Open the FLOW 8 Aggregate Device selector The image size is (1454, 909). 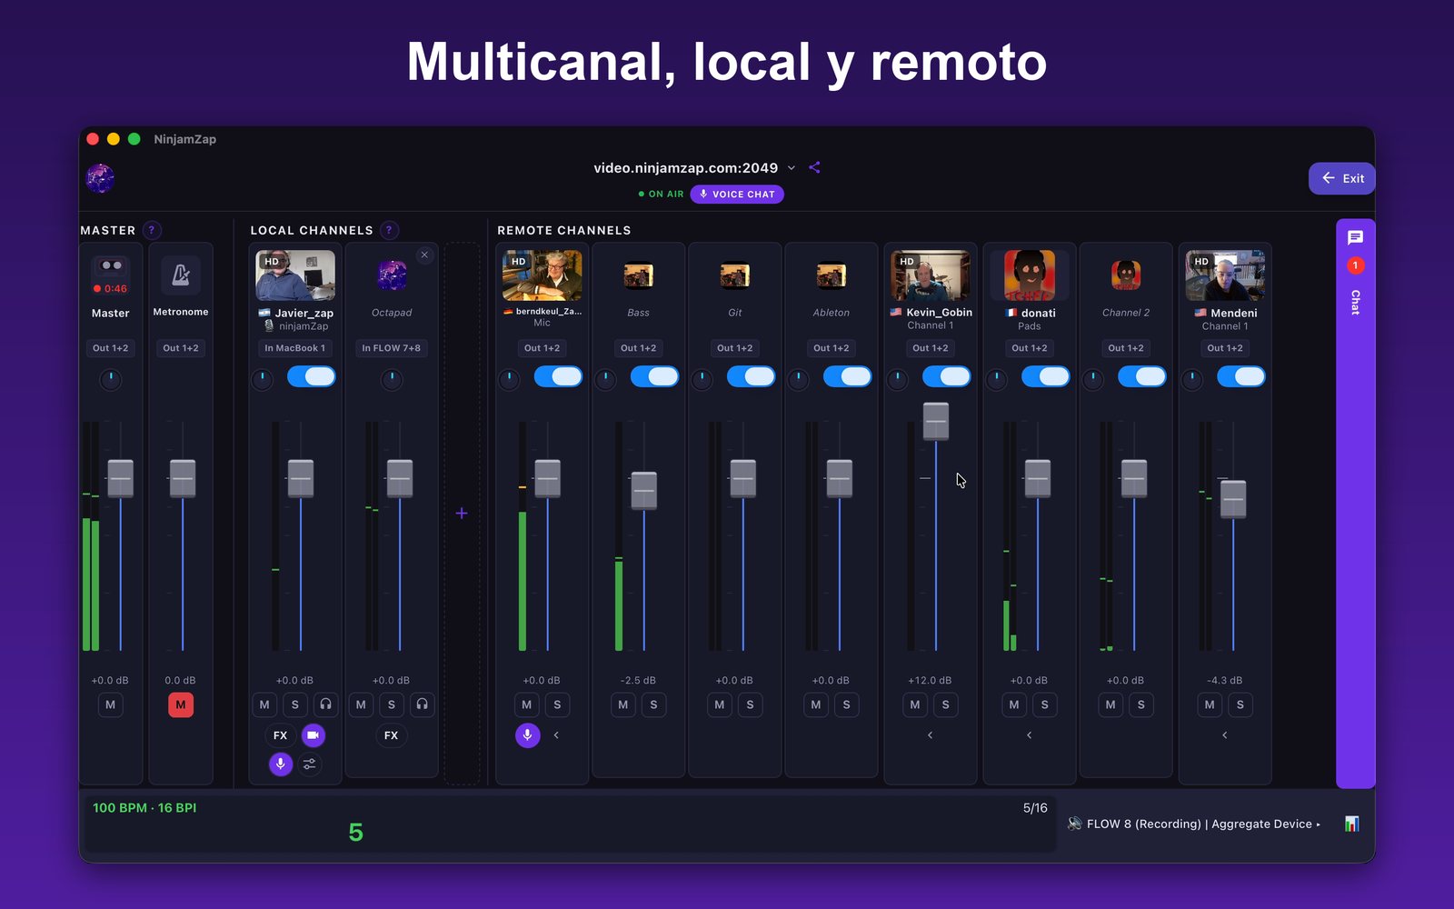tap(1194, 824)
